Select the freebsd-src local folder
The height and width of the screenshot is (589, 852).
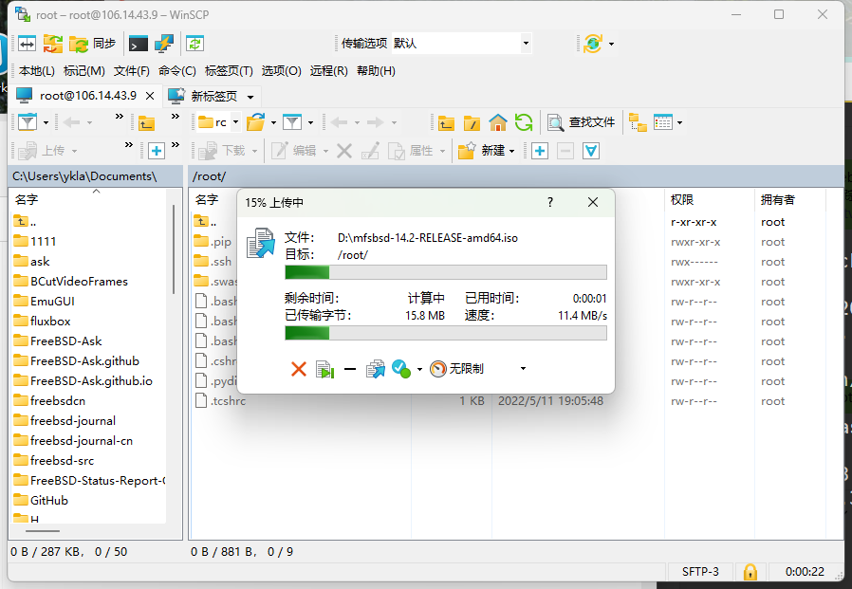[53, 461]
